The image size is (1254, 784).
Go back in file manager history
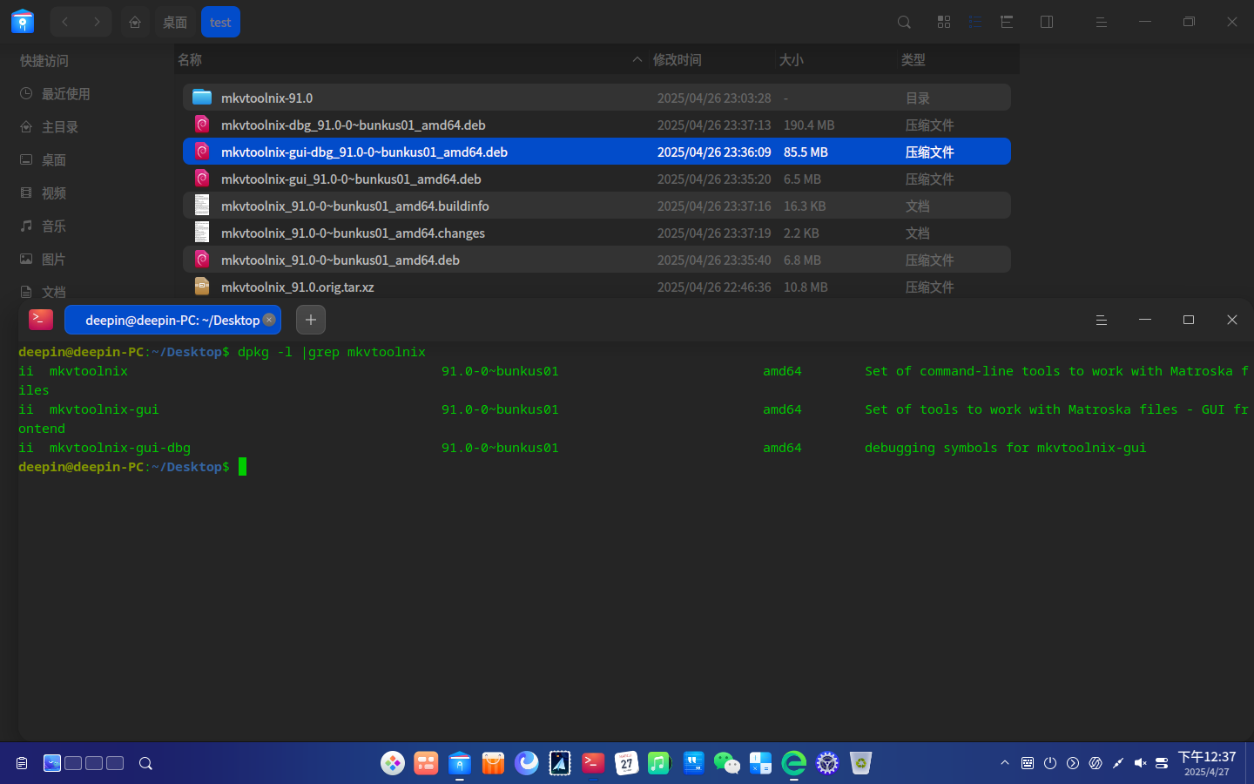click(x=65, y=22)
